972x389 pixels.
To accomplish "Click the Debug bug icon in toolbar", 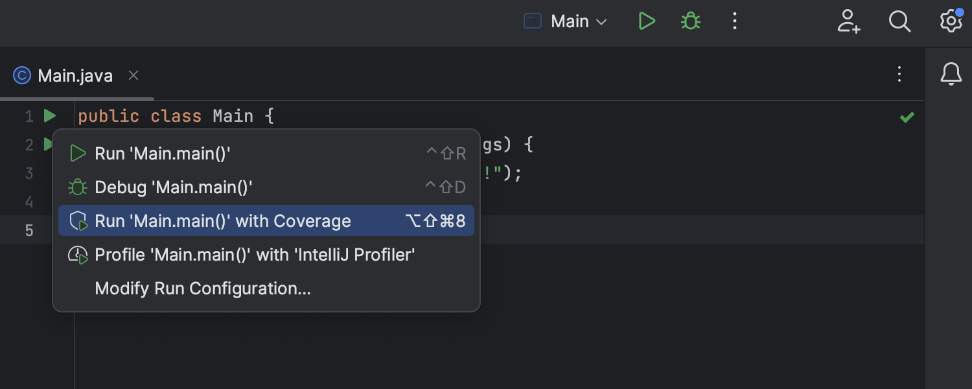I will coord(691,21).
